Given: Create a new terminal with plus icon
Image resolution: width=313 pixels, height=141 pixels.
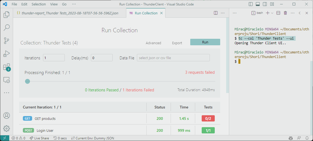Looking at the screenshot, I should (x=268, y=13).
